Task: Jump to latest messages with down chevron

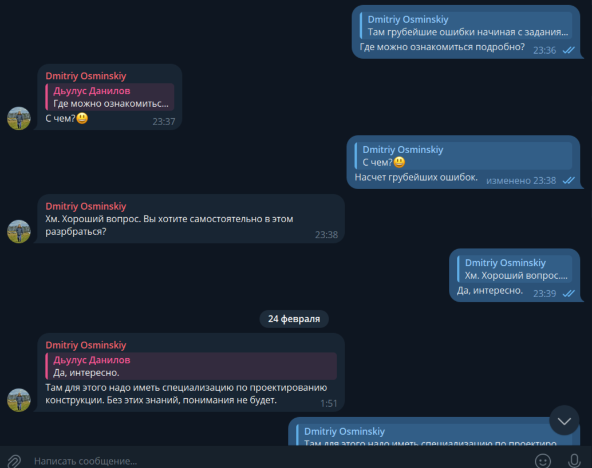Action: 564,421
